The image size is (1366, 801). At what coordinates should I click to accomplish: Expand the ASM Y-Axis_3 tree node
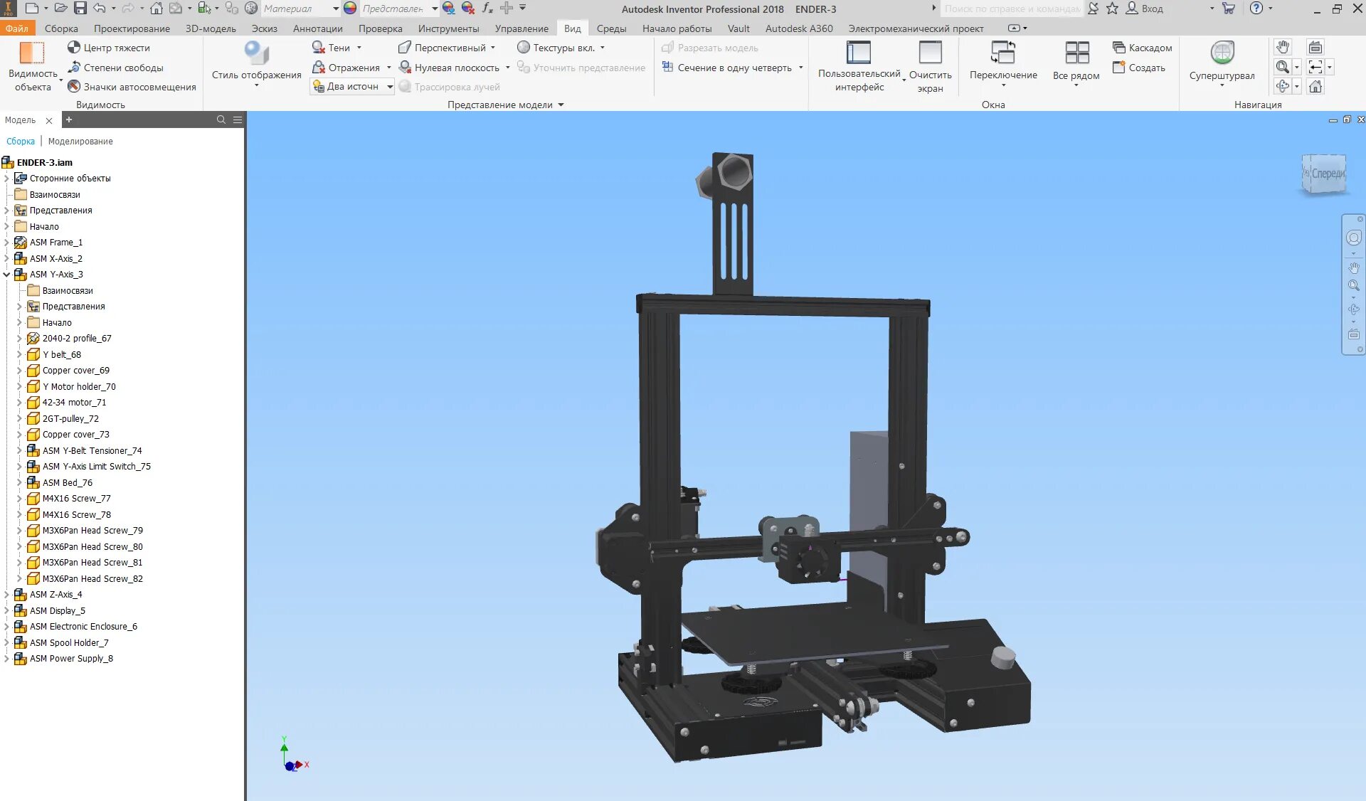click(x=8, y=275)
